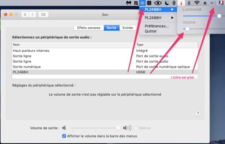Click the Intégré type cell
225x144 pixels.
point(142,51)
